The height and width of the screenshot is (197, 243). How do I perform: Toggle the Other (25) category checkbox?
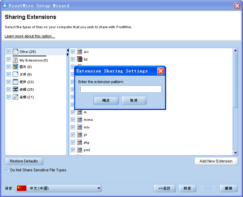pos(9,51)
